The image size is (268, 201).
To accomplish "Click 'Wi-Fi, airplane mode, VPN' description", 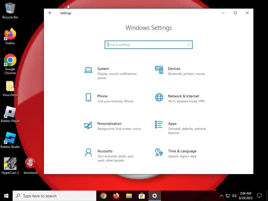I will pyautogui.click(x=186, y=101).
